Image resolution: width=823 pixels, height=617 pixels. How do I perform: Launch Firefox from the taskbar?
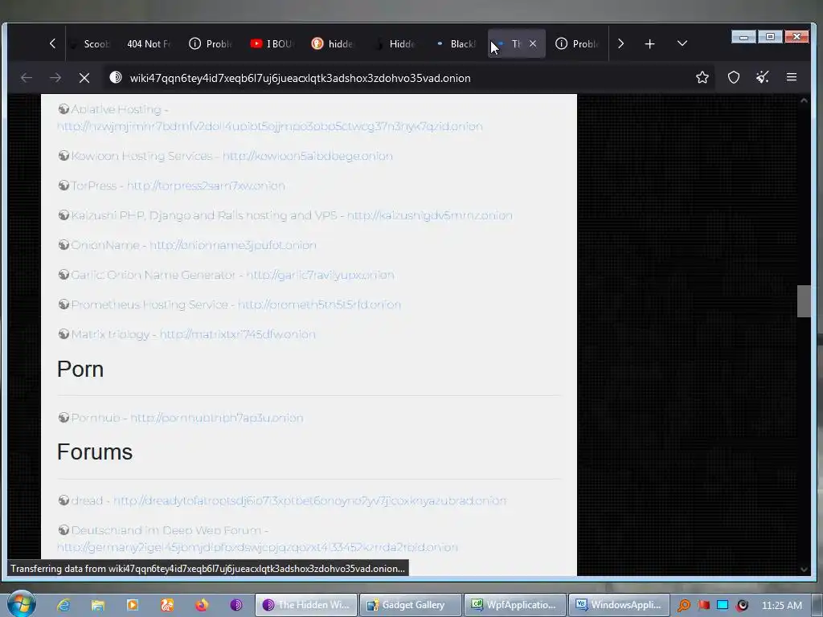[x=202, y=605]
